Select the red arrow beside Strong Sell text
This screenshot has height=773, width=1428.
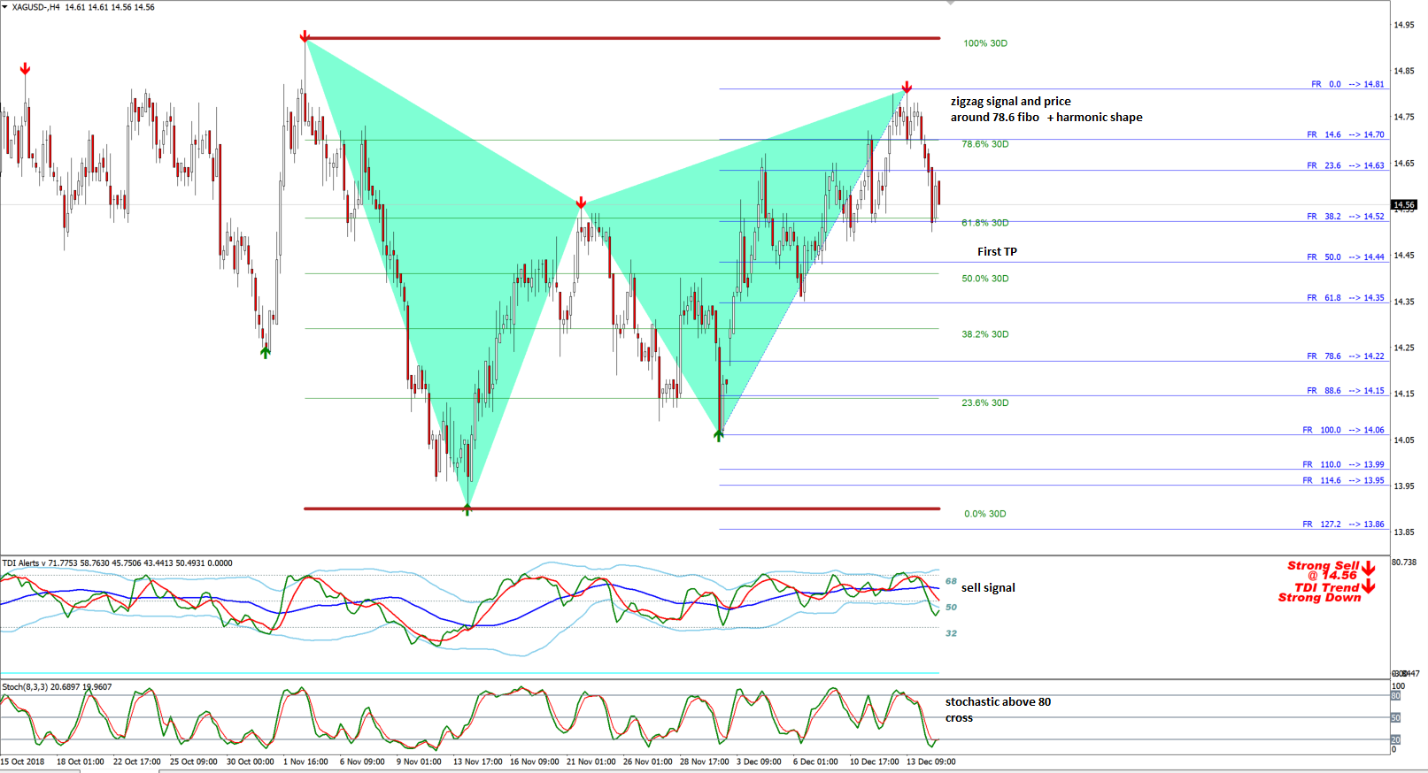[1369, 568]
